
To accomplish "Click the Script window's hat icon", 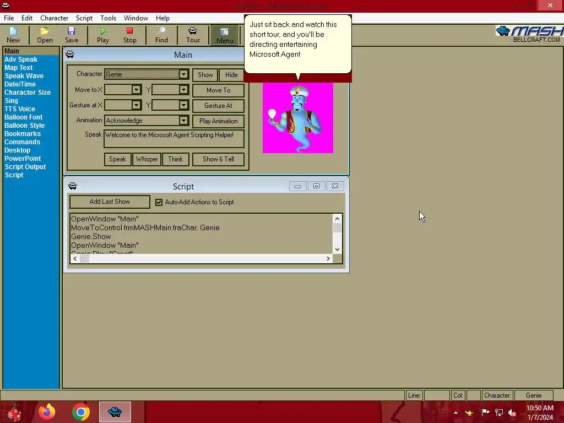I will coord(73,186).
